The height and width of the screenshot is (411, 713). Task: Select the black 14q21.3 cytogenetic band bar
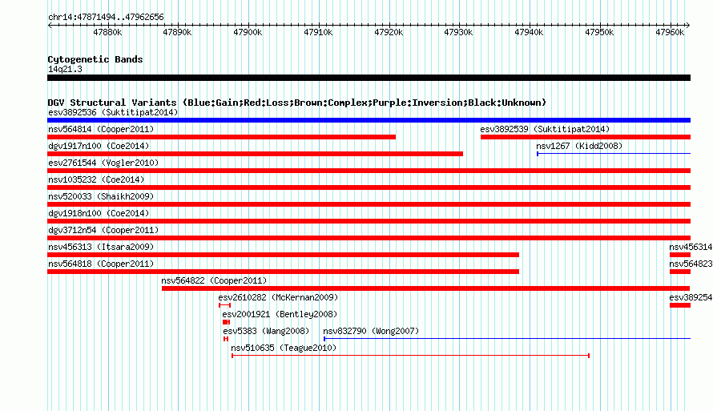point(369,78)
